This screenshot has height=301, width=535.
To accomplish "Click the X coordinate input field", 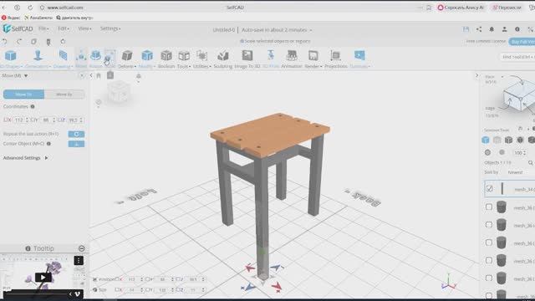I will coord(20,120).
